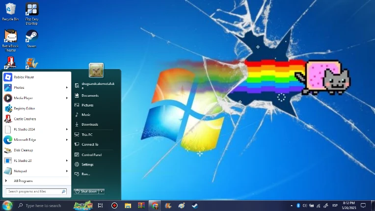This screenshot has height=211, width=375.
Task: Expand the FL Studio 2024 jump list arrow
Action: 67,129
